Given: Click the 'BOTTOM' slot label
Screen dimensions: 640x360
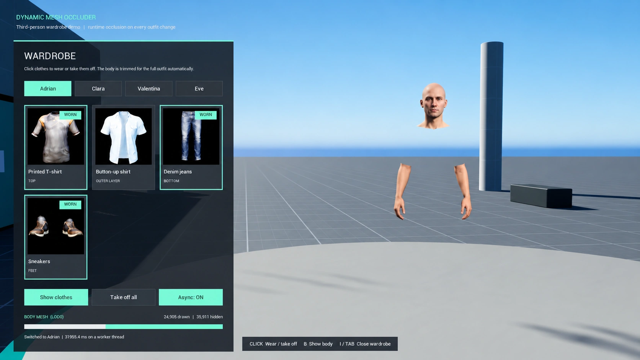Looking at the screenshot, I should coord(171,181).
